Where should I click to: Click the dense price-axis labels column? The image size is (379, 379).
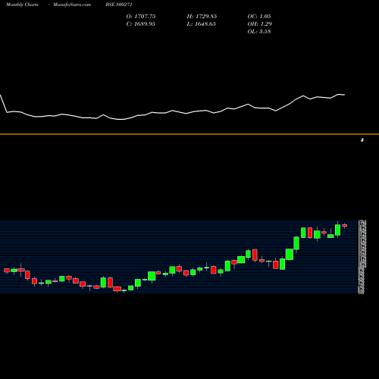[362, 257]
